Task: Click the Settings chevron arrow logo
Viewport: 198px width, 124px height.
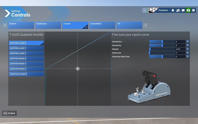Action: pos(7,13)
